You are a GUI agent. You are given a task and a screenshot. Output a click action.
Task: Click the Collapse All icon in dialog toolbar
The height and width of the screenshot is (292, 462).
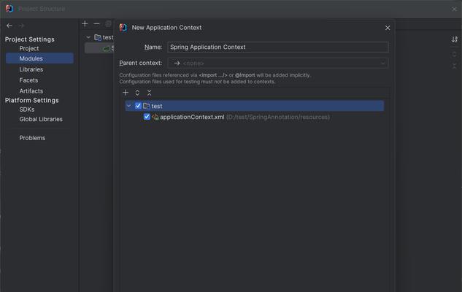[x=149, y=93]
